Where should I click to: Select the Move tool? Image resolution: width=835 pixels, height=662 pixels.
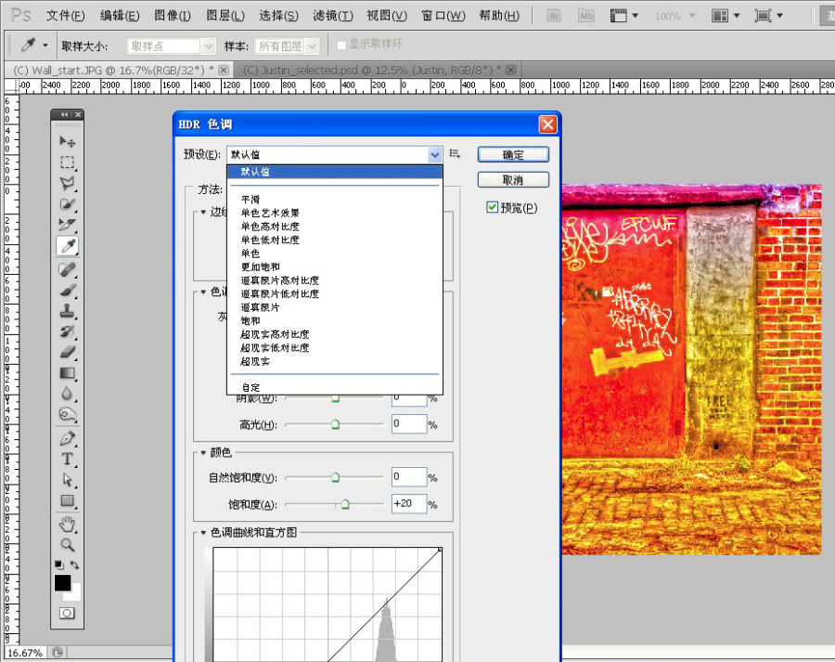pyautogui.click(x=67, y=141)
